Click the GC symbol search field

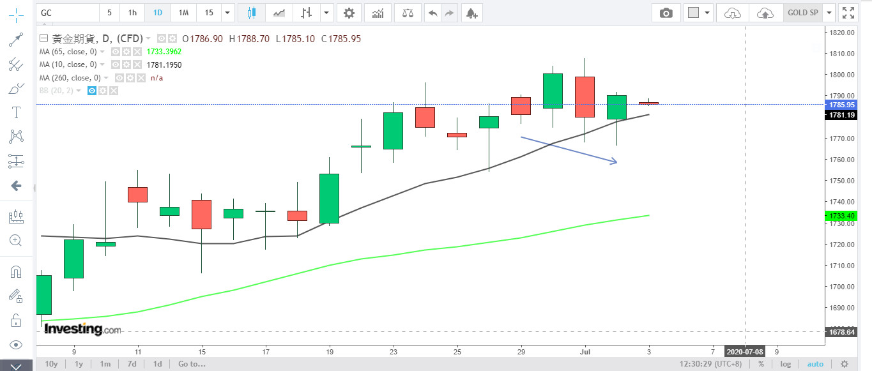[x=67, y=13]
